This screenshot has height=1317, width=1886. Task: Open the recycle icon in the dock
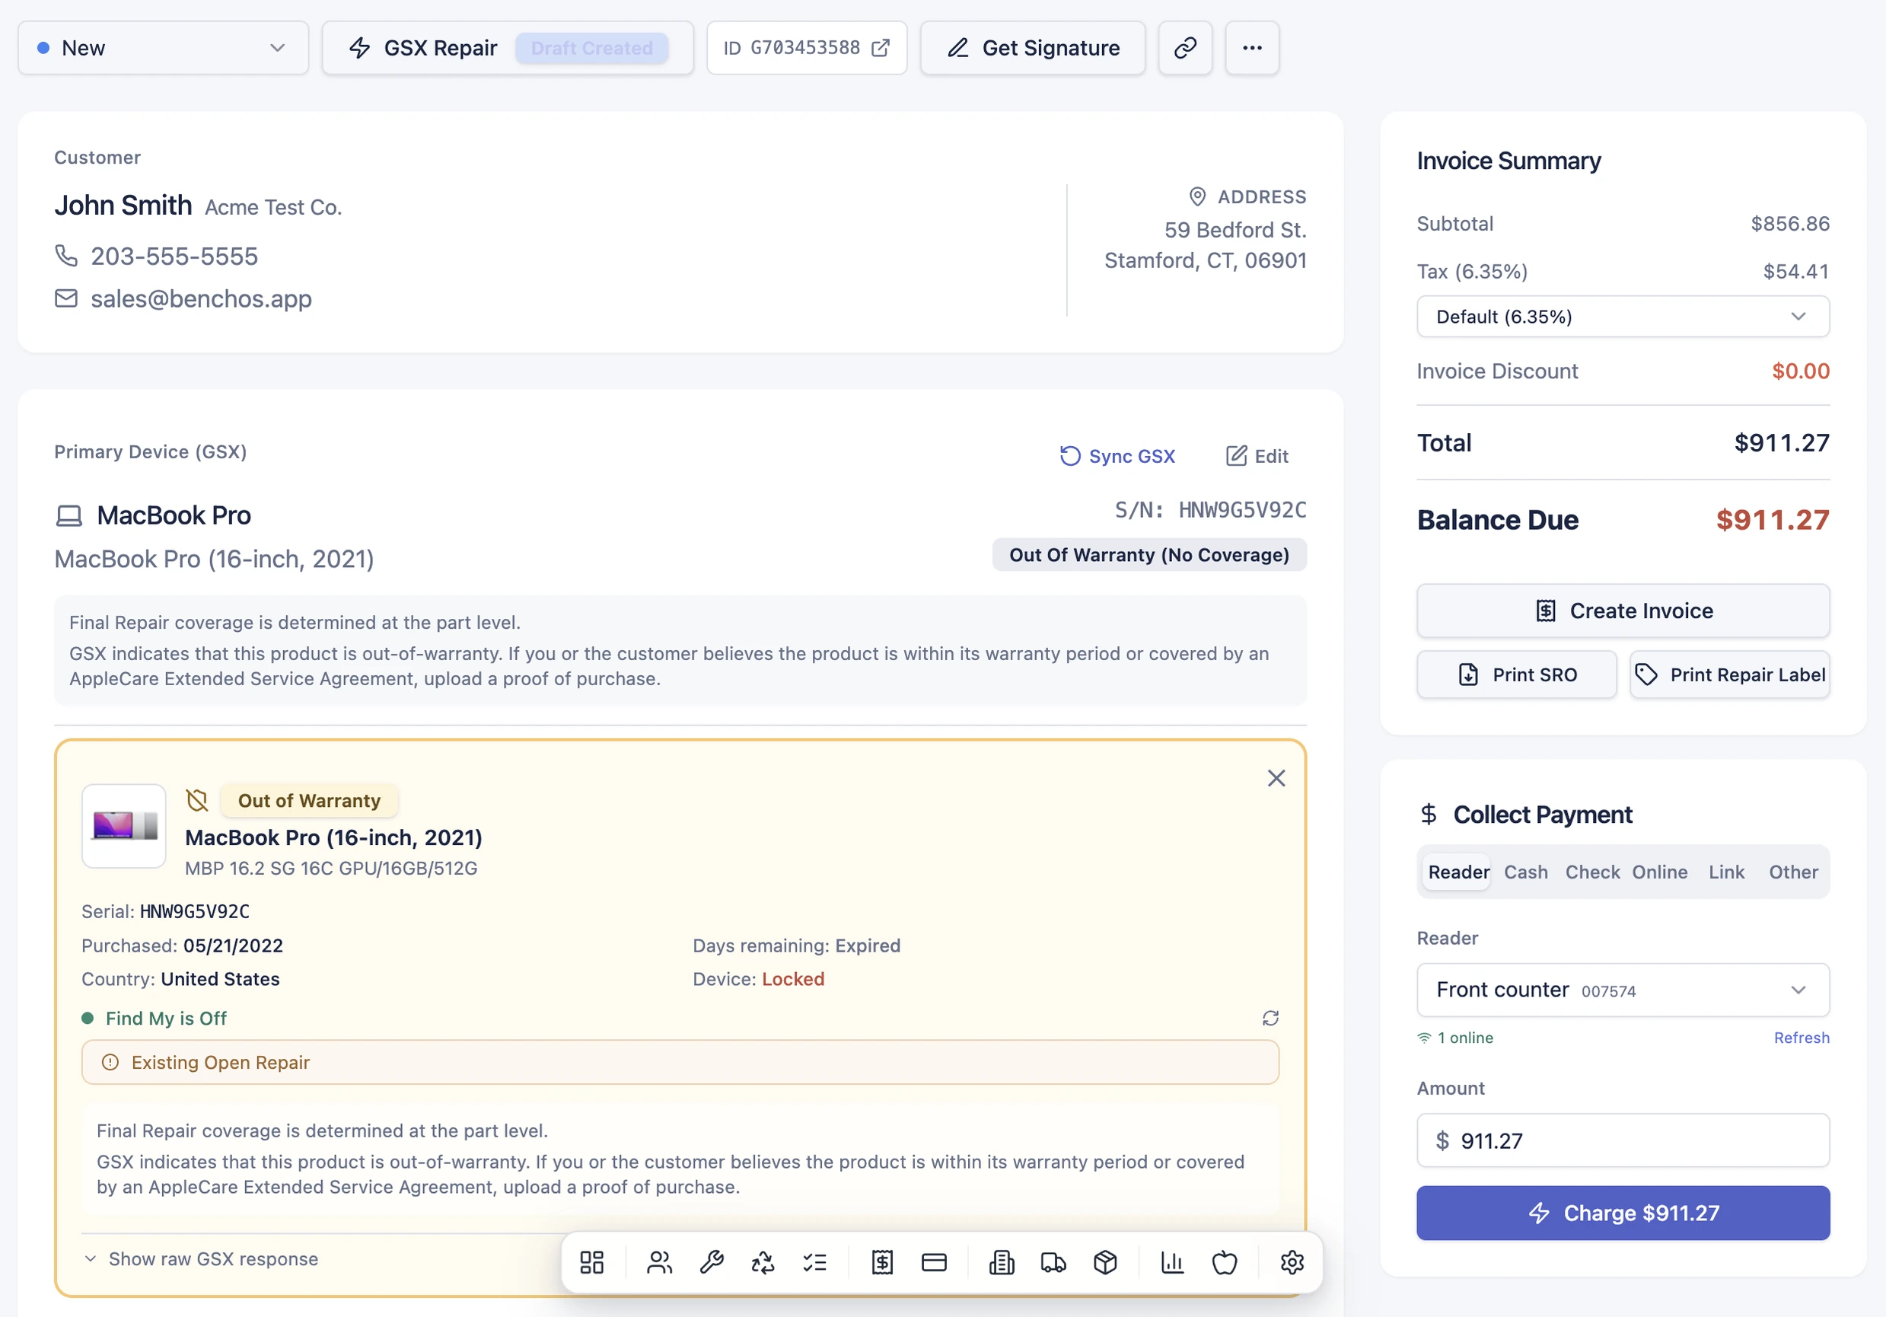point(763,1262)
